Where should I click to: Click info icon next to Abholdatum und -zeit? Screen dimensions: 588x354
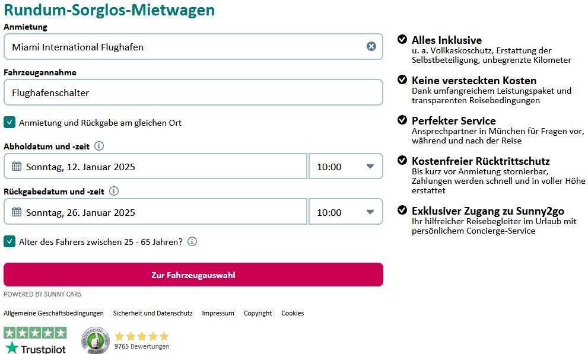pos(99,146)
